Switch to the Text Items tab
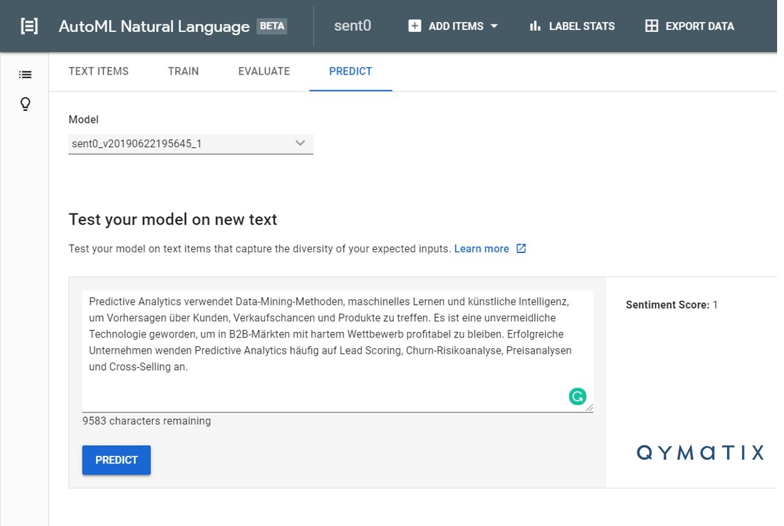Viewport: 784px width, 526px height. click(x=98, y=71)
